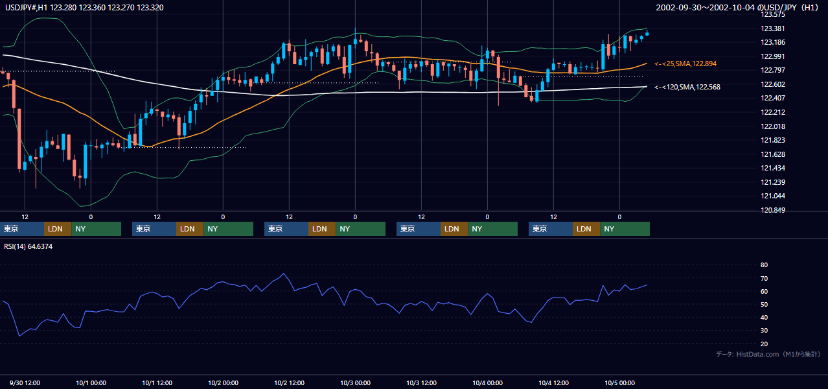Click RSI scale level 30
This screenshot has width=828, height=389.
(x=764, y=330)
